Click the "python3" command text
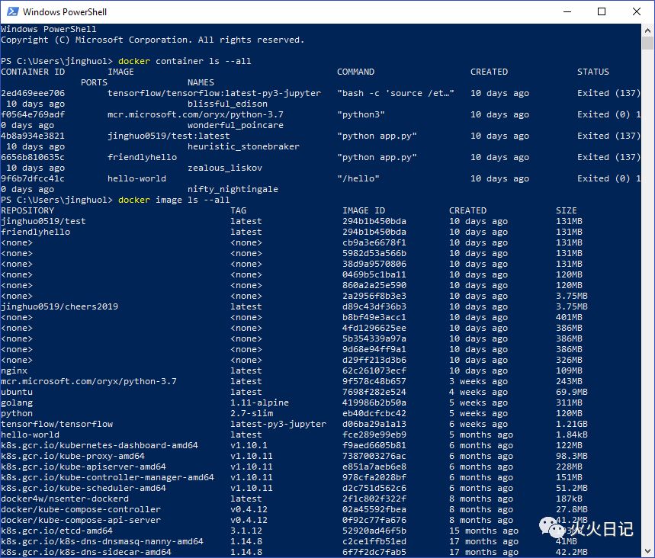 pos(361,114)
